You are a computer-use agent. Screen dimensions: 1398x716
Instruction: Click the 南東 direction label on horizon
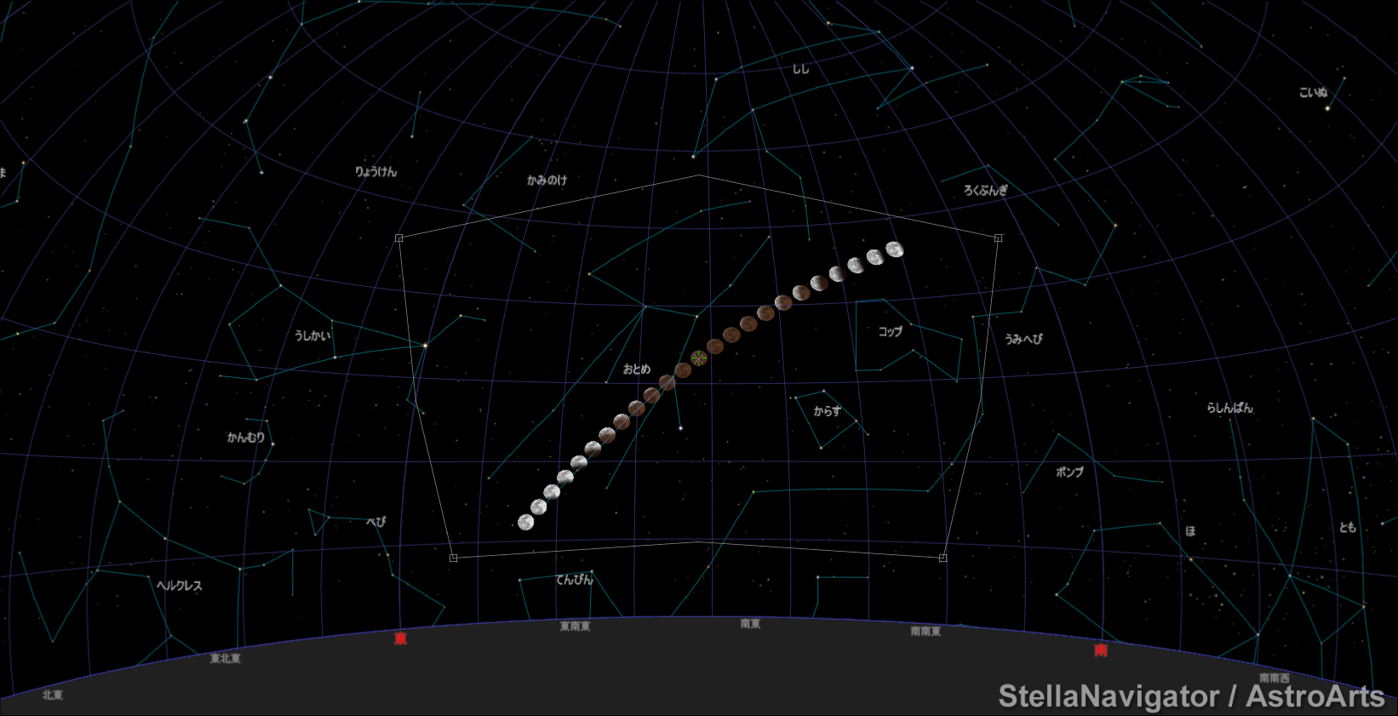(x=750, y=624)
